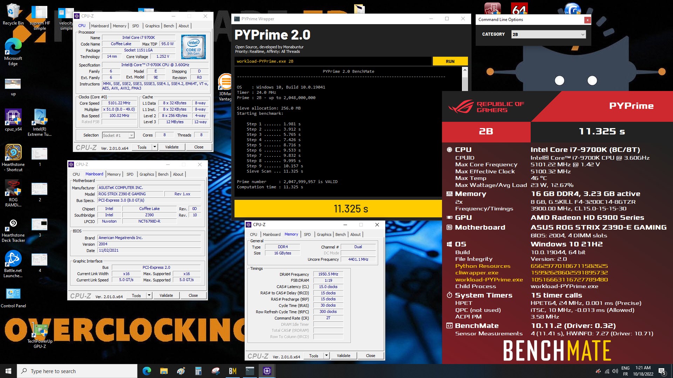The height and width of the screenshot is (378, 673).
Task: Click Close in the CPU-Z CPU window
Action: pos(199,147)
